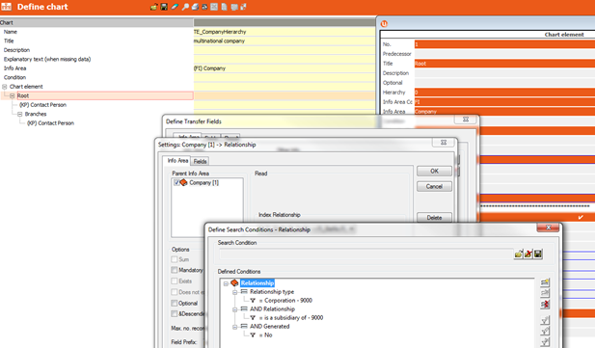Collapse the Relationship type condition node

tap(235, 292)
